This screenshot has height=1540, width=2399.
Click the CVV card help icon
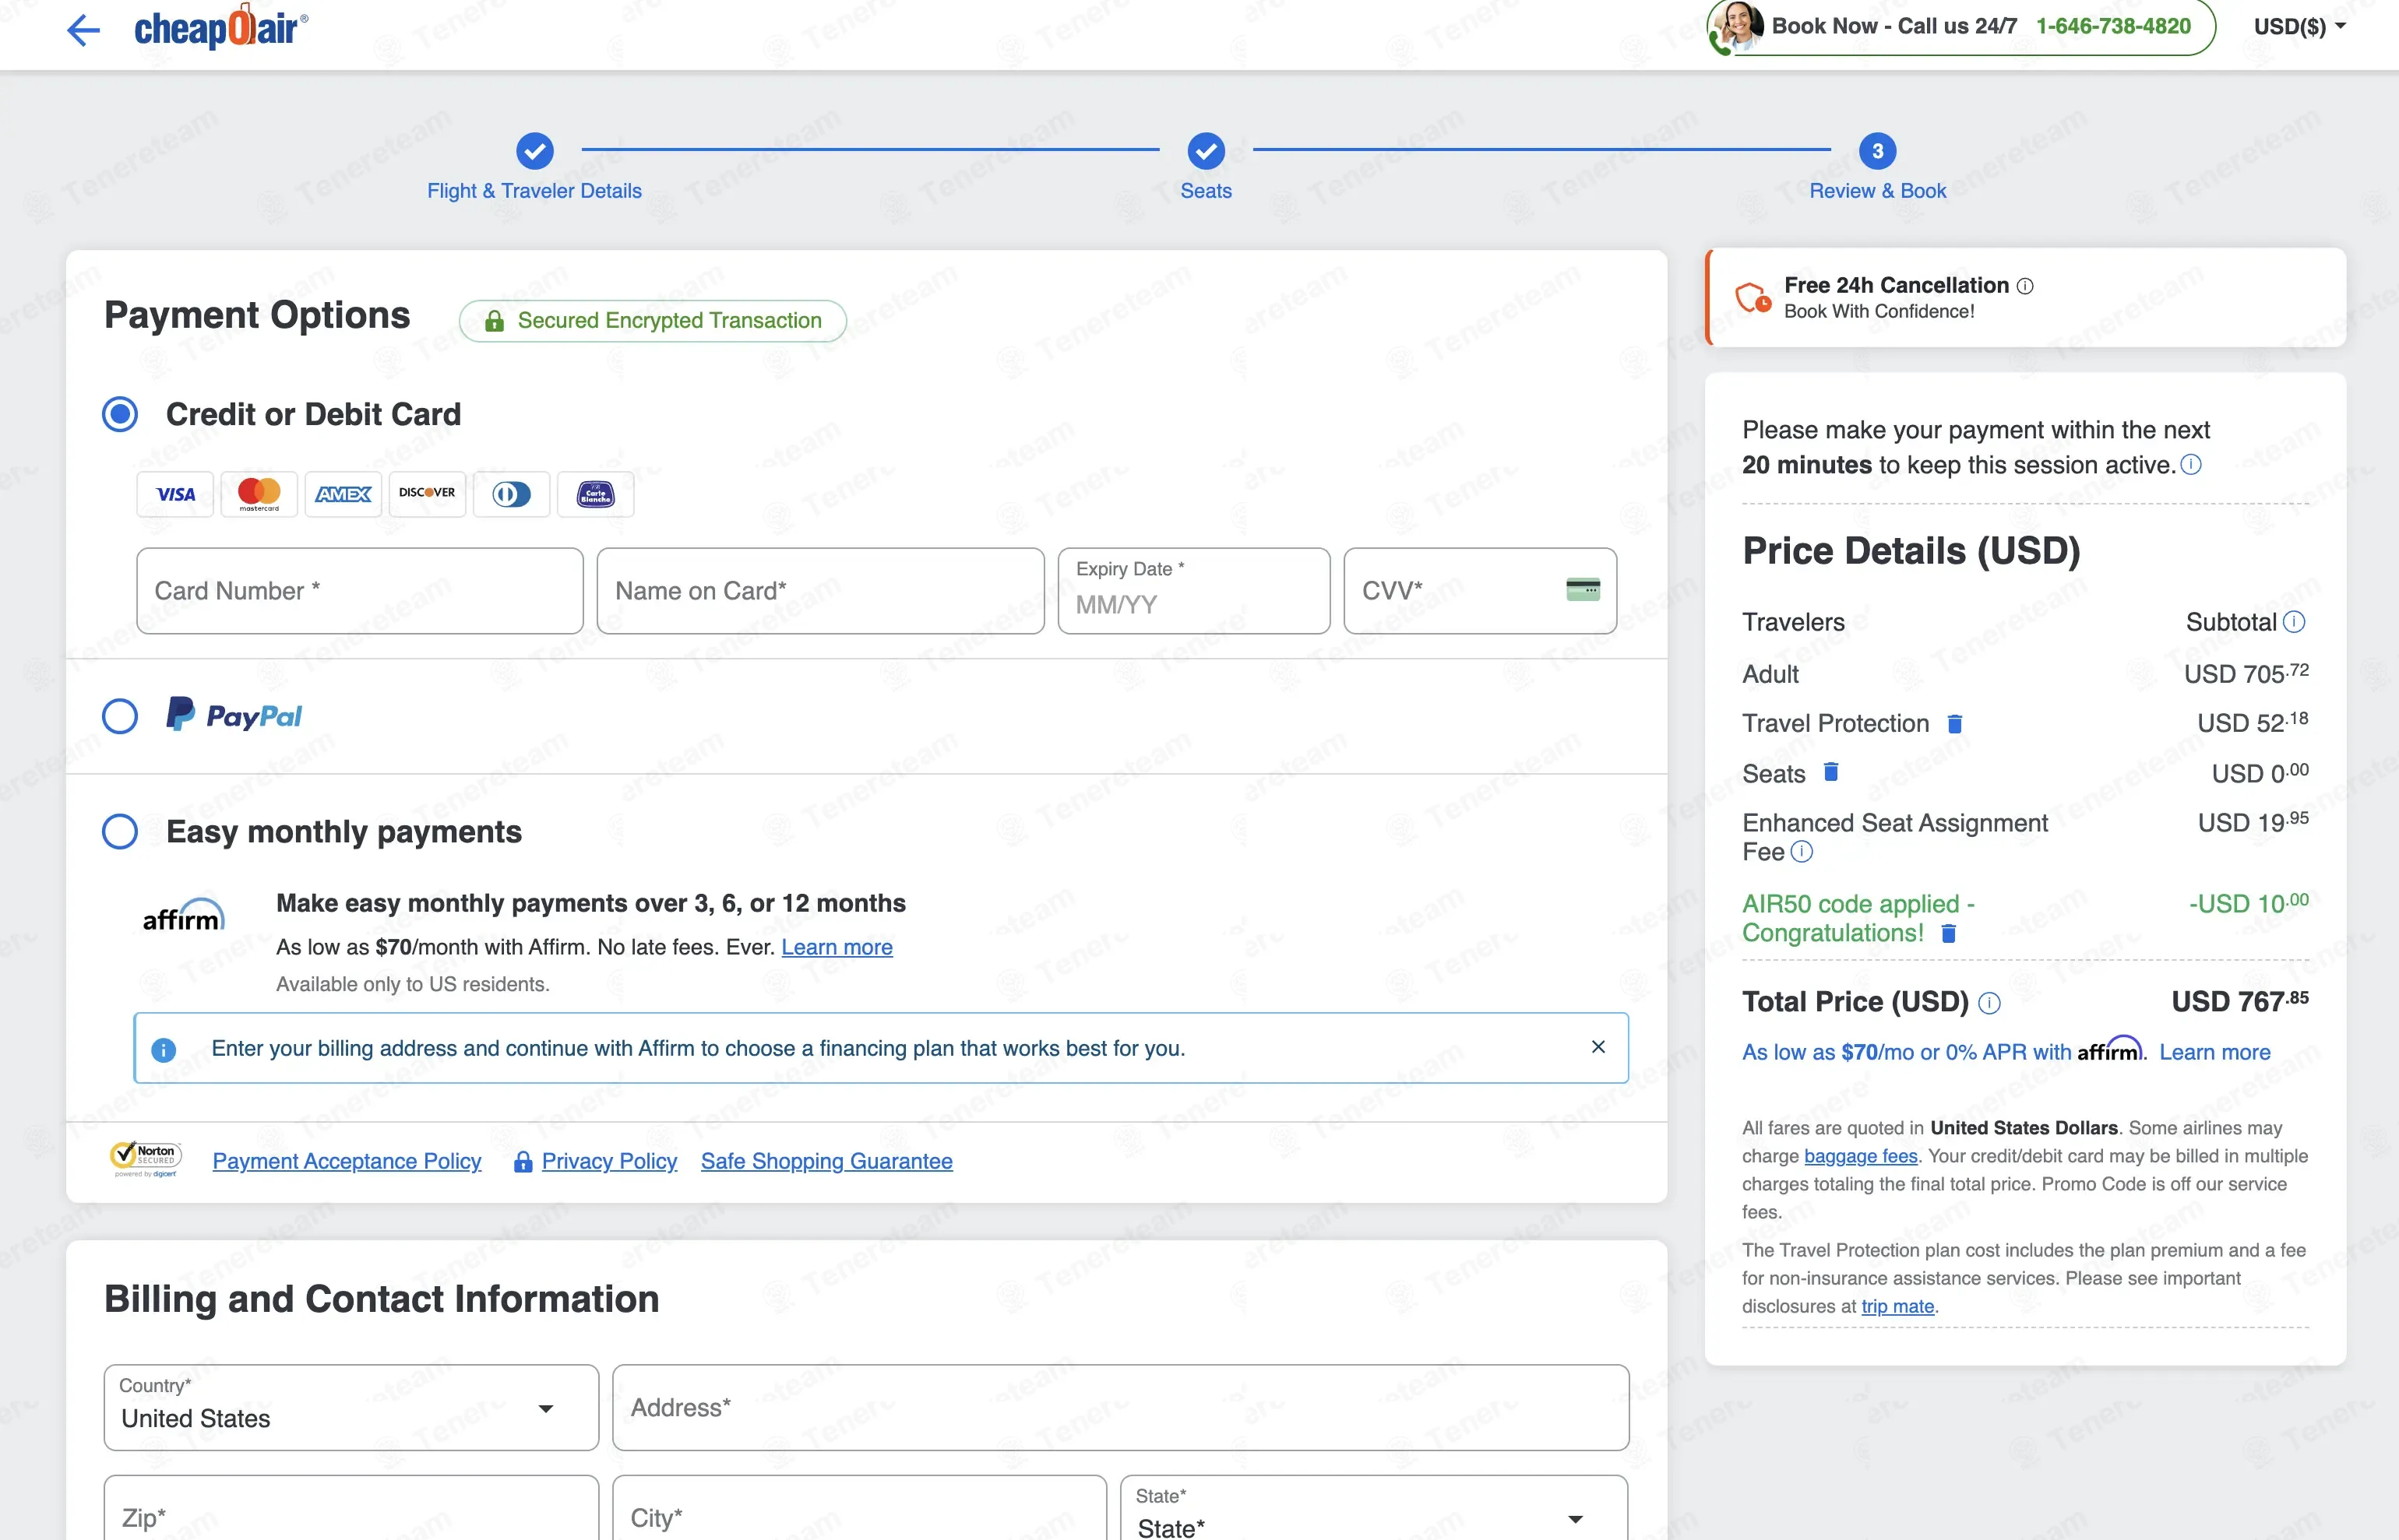(x=1583, y=590)
